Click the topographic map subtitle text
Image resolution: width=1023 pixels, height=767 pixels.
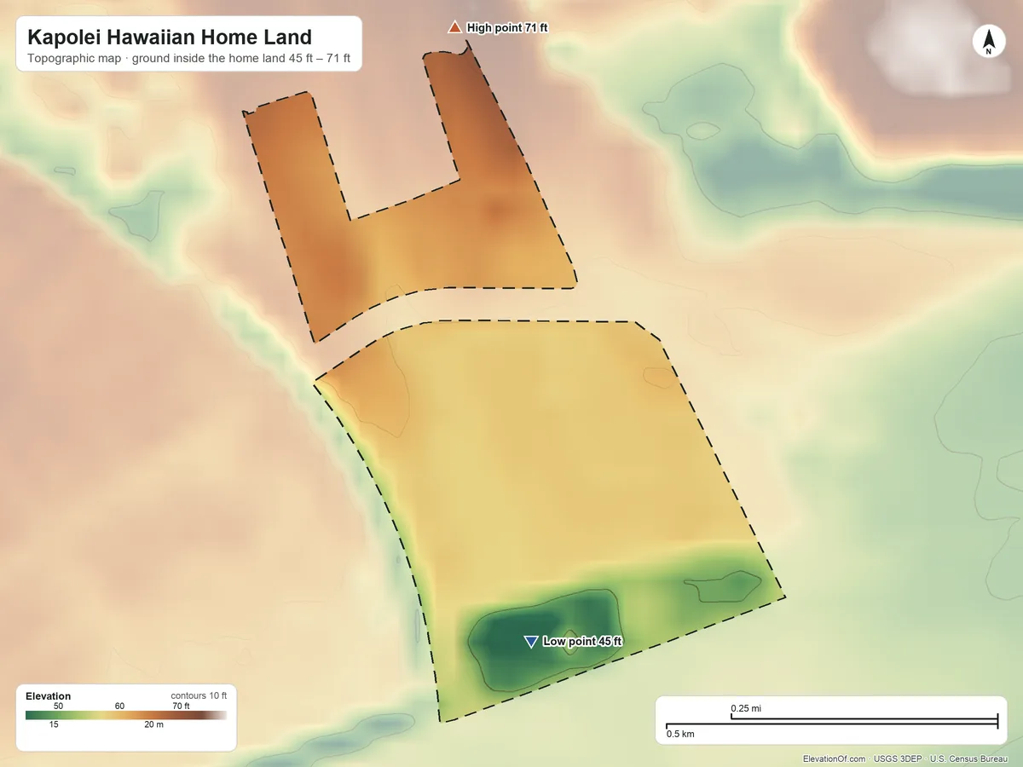coord(188,60)
